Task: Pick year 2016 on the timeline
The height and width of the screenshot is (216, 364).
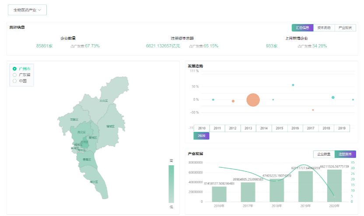Action: 295,128
